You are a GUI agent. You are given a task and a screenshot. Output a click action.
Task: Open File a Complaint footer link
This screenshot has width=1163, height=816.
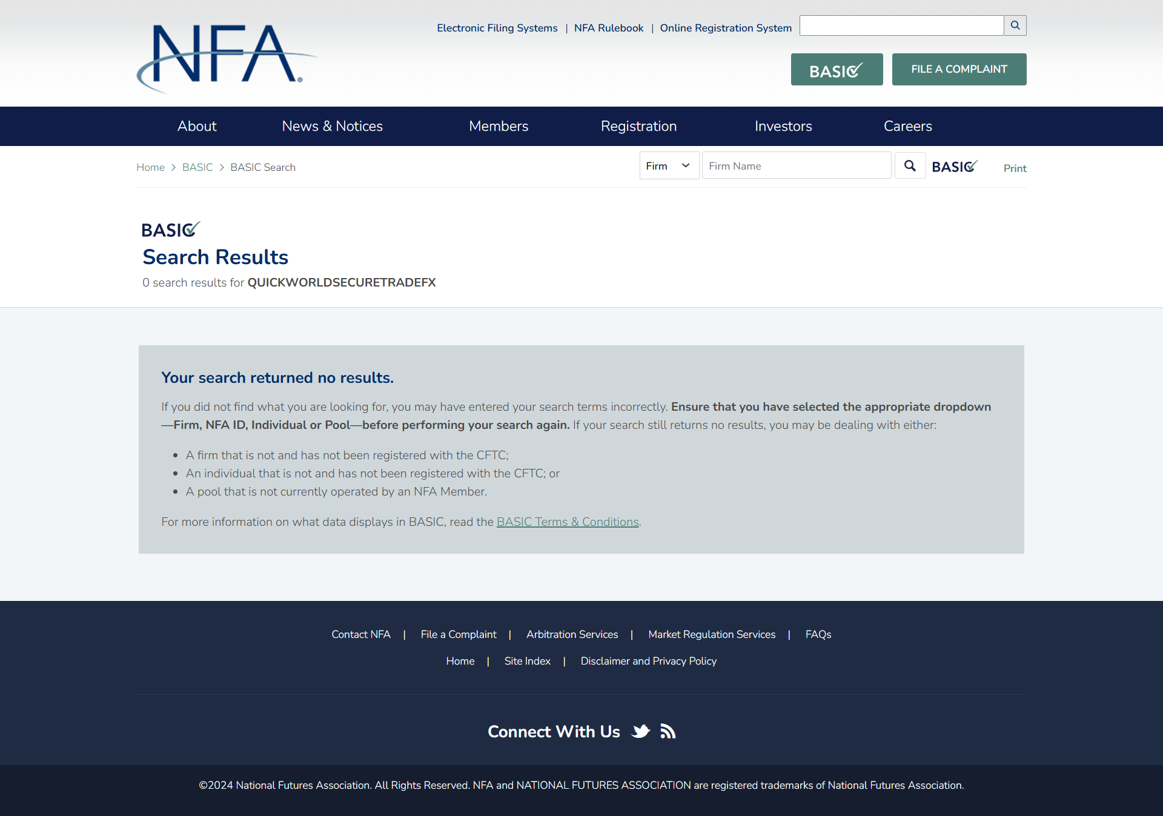(459, 634)
